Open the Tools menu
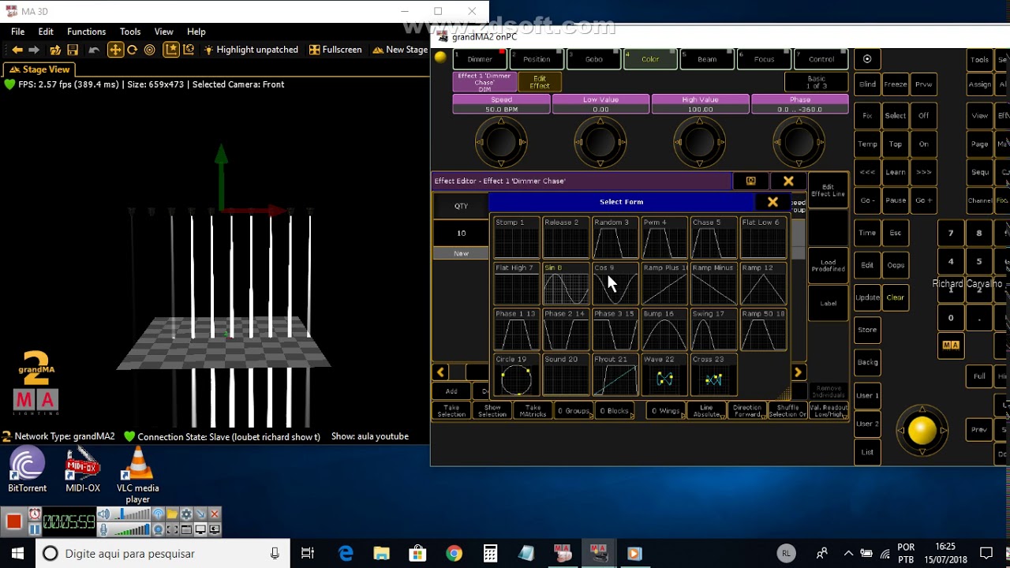Screen dimensions: 1010x568 pos(130,32)
